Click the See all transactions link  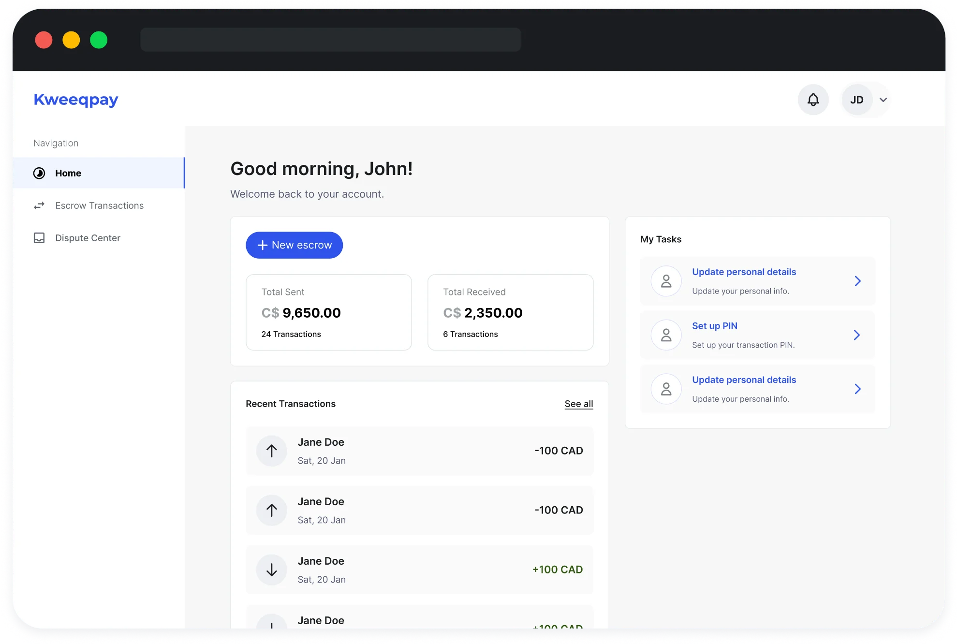pos(579,404)
